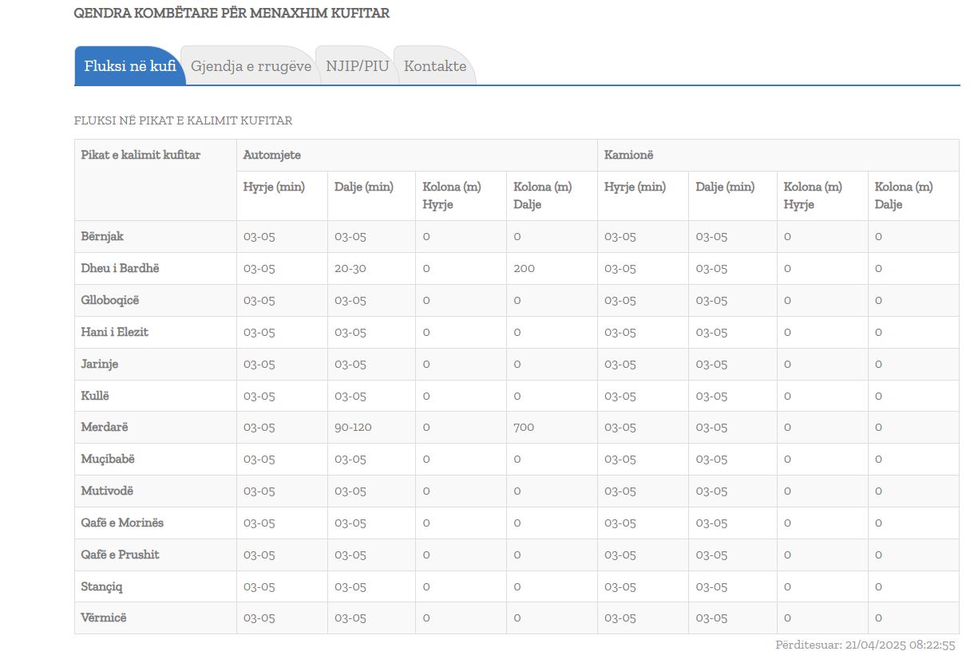
Task: Select the Vërmicë row label
Action: (x=104, y=618)
